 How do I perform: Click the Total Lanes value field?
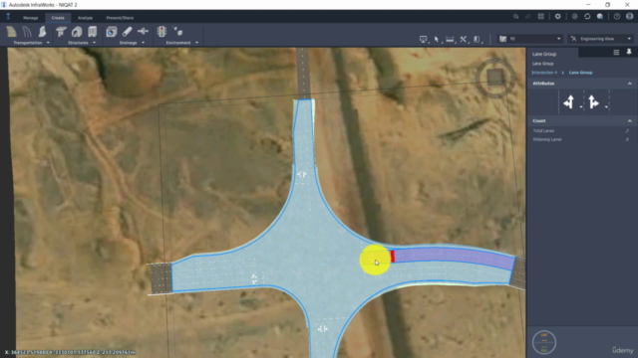click(x=627, y=130)
